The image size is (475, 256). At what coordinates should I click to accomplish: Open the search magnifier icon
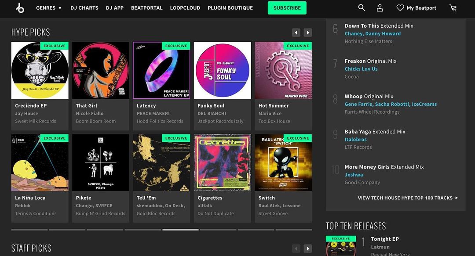tap(362, 8)
